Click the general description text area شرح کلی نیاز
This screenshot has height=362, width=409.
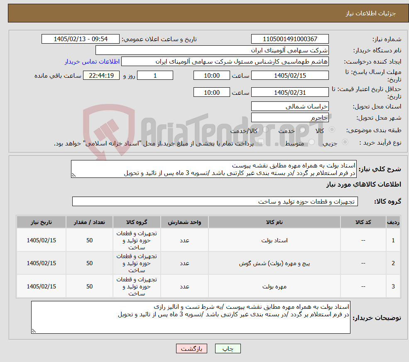213,169
